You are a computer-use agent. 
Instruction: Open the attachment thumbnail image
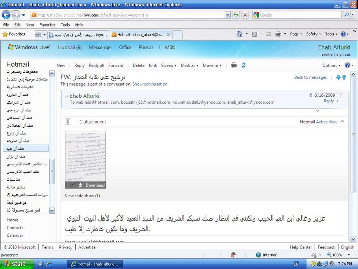pos(85,157)
